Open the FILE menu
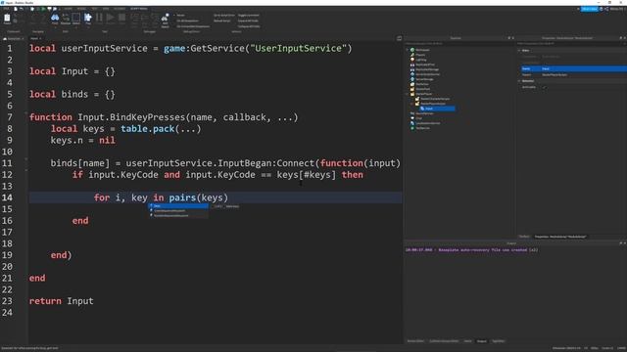This screenshot has height=352, width=627. tap(6, 9)
